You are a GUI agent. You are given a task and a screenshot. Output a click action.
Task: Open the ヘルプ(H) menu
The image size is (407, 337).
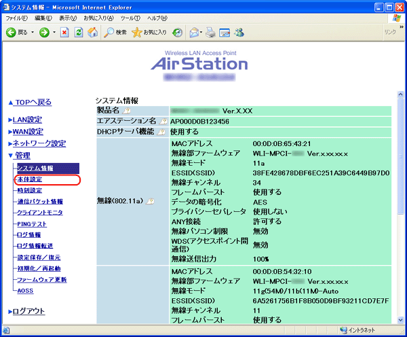(157, 18)
